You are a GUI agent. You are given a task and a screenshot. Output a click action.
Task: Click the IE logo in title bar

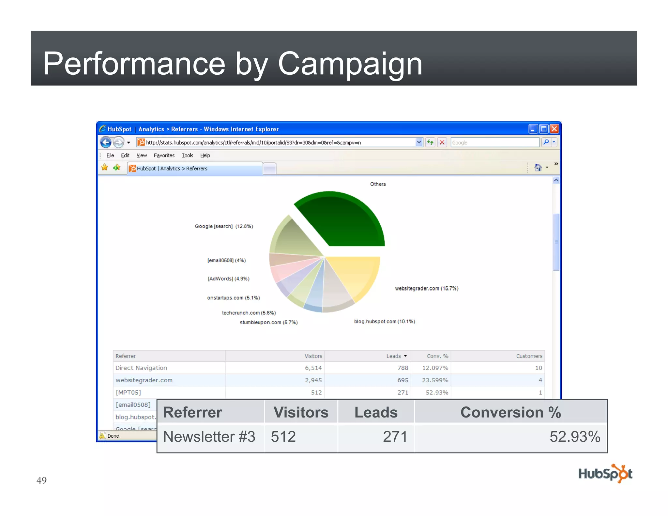103,129
